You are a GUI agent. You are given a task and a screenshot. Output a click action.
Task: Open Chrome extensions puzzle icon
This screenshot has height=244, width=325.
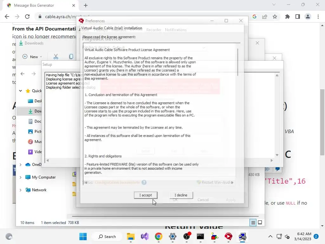click(288, 17)
